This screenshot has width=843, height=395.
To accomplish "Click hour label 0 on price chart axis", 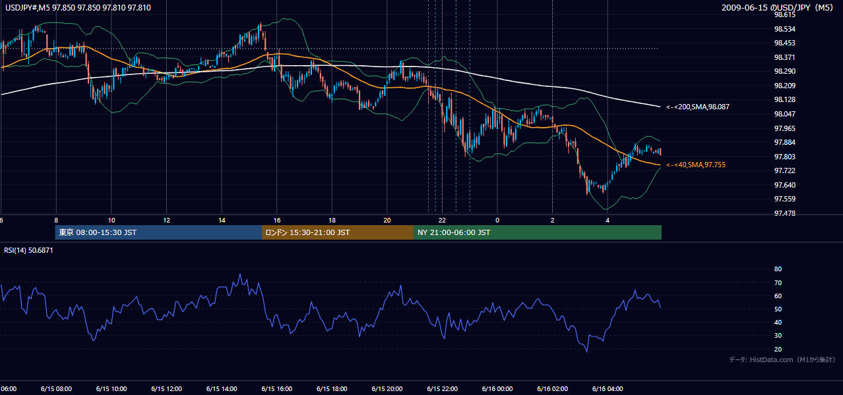I will pos(497,220).
